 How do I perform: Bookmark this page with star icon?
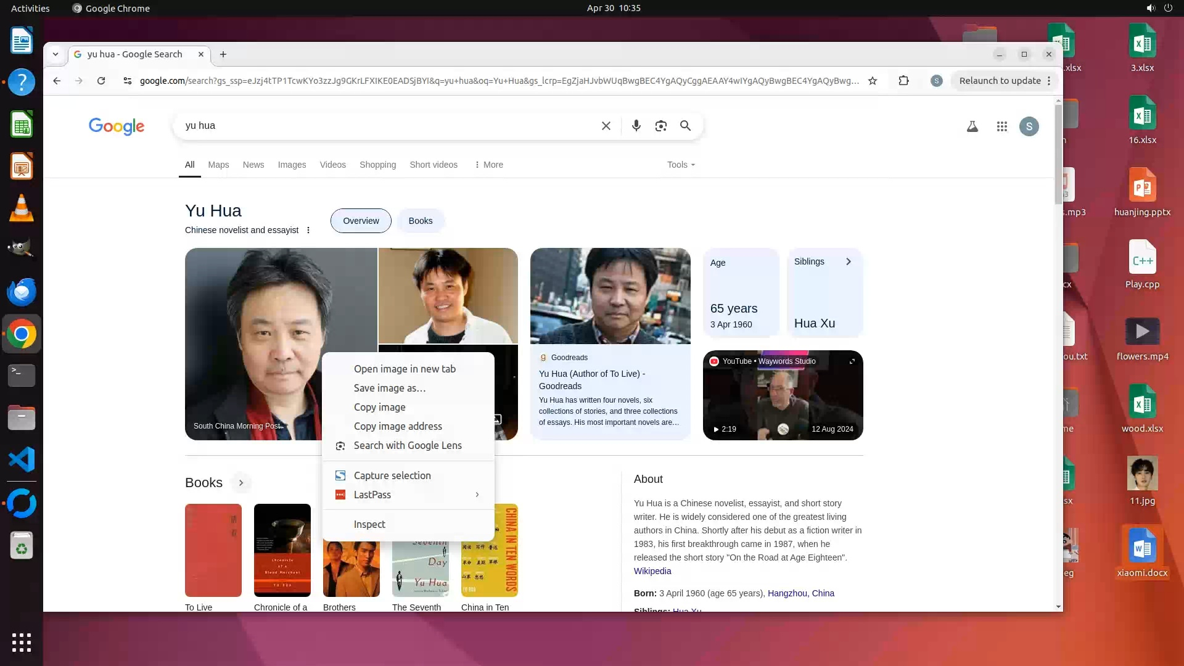point(872,81)
